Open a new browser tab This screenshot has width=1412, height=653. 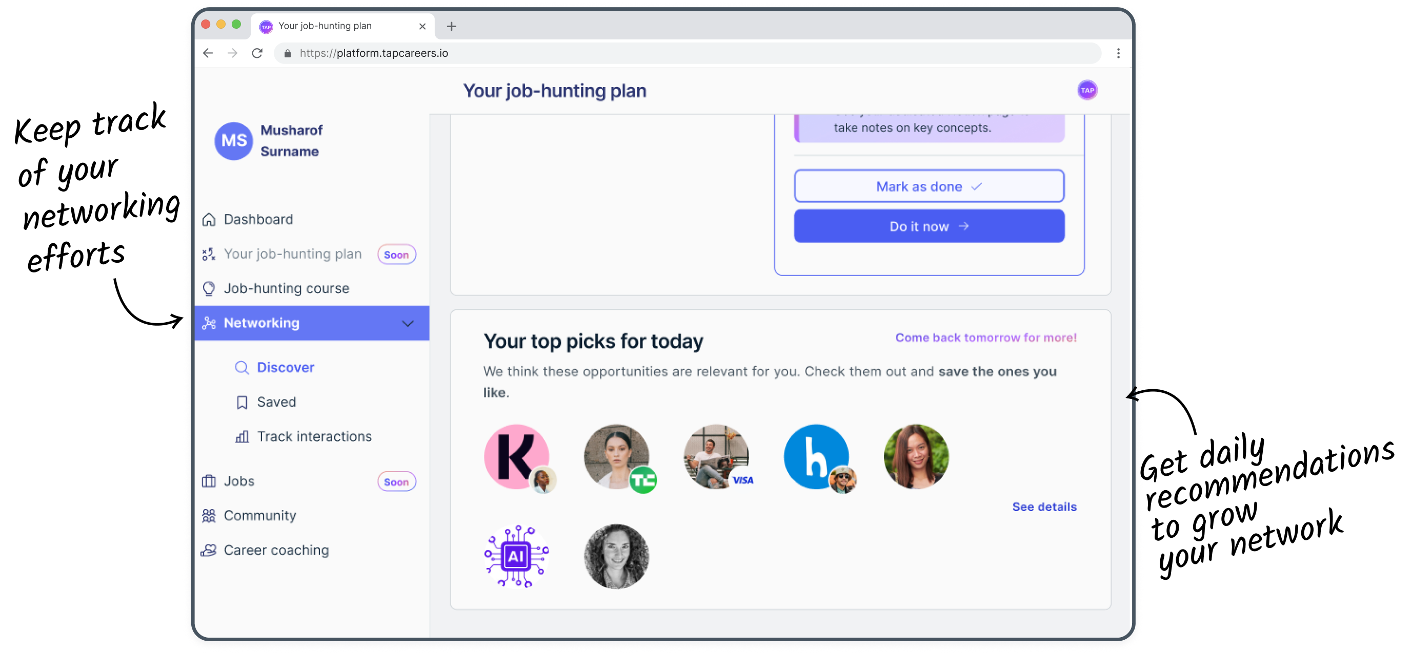click(451, 26)
